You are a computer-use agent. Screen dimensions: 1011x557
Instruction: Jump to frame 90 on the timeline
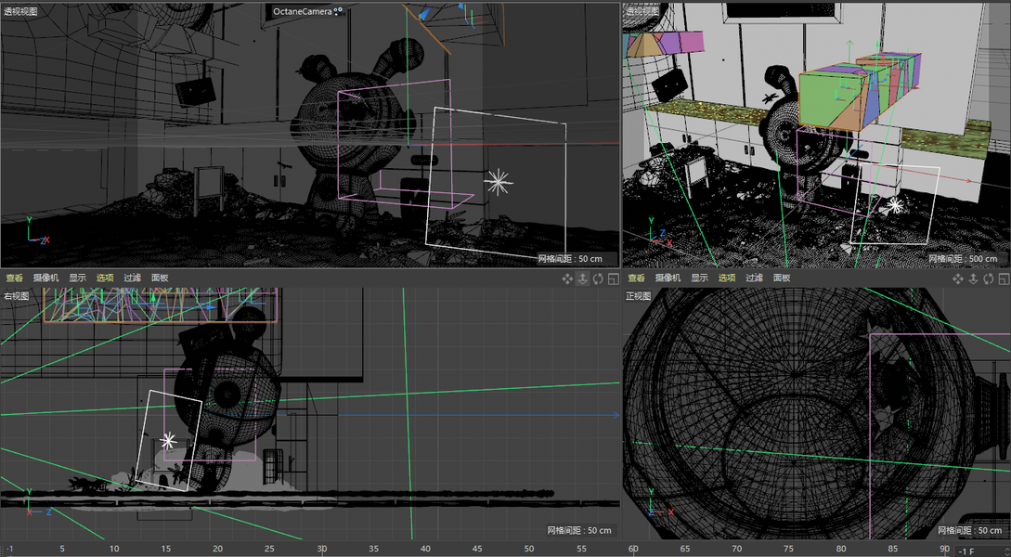coord(944,550)
